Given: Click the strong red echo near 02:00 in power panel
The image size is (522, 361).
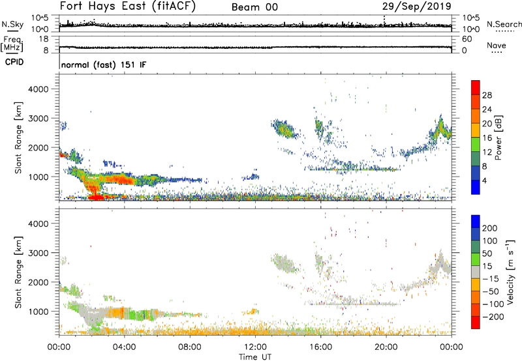Looking at the screenshot, I should pyautogui.click(x=96, y=196).
